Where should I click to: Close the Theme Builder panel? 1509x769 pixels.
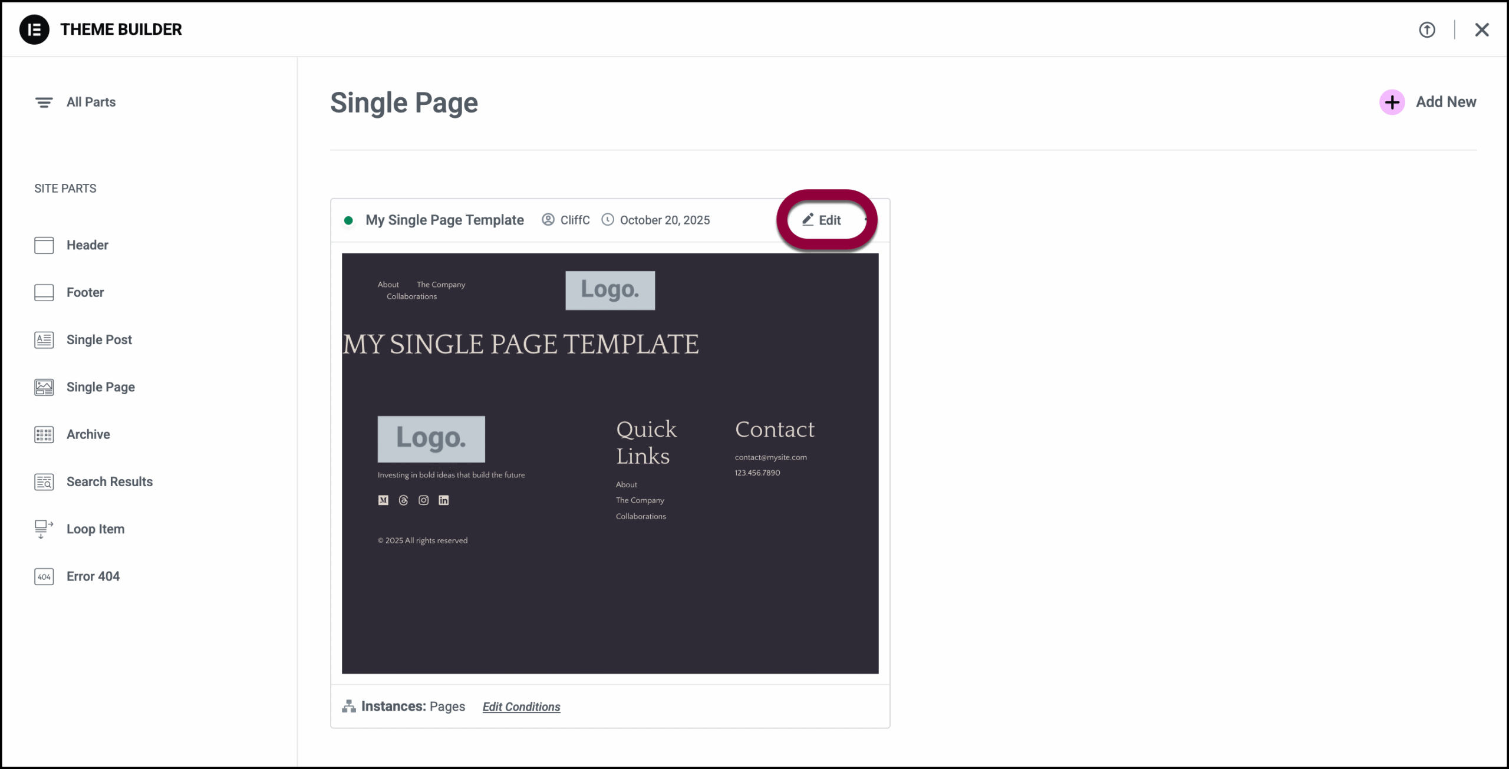[x=1481, y=29]
